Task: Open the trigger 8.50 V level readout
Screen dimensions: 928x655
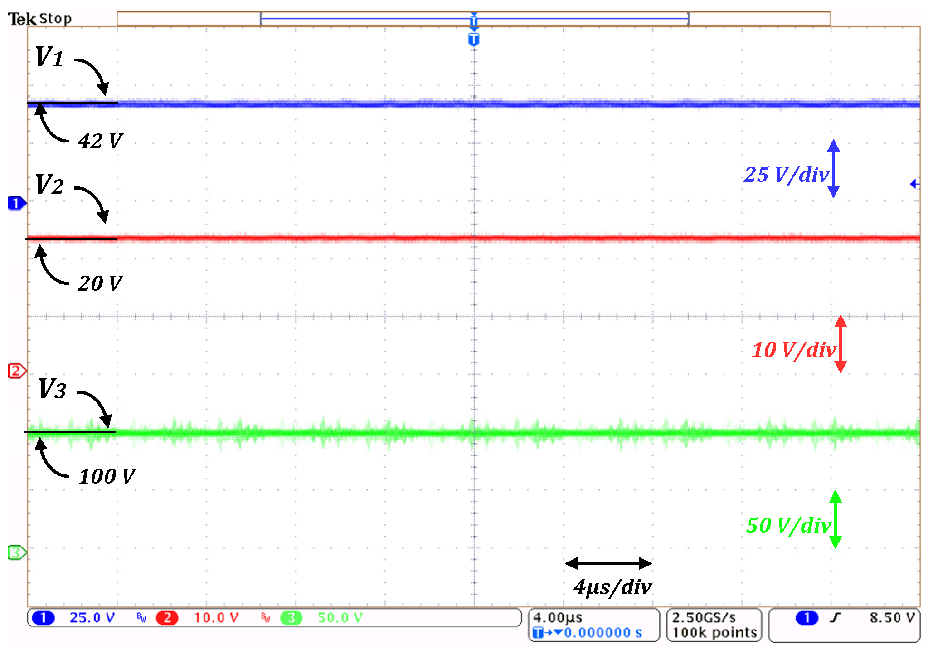Action: point(892,618)
